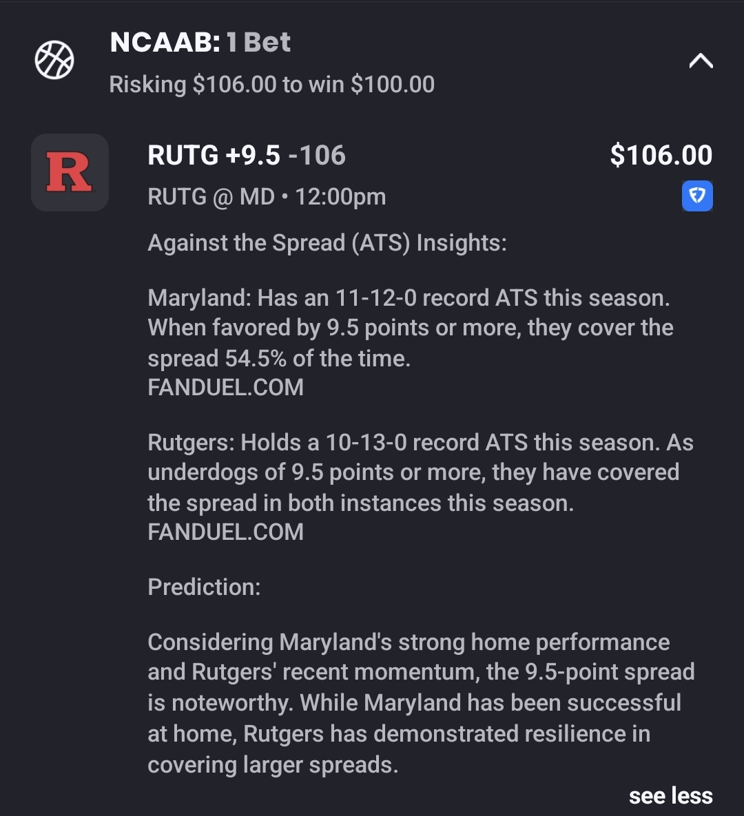Image resolution: width=744 pixels, height=816 pixels.
Task: Select the 'see less' link
Action: pyautogui.click(x=670, y=796)
